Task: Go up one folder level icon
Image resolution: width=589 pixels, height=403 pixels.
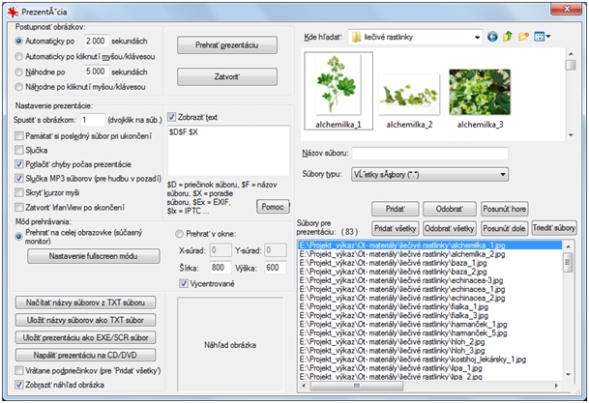Action: click(x=508, y=37)
